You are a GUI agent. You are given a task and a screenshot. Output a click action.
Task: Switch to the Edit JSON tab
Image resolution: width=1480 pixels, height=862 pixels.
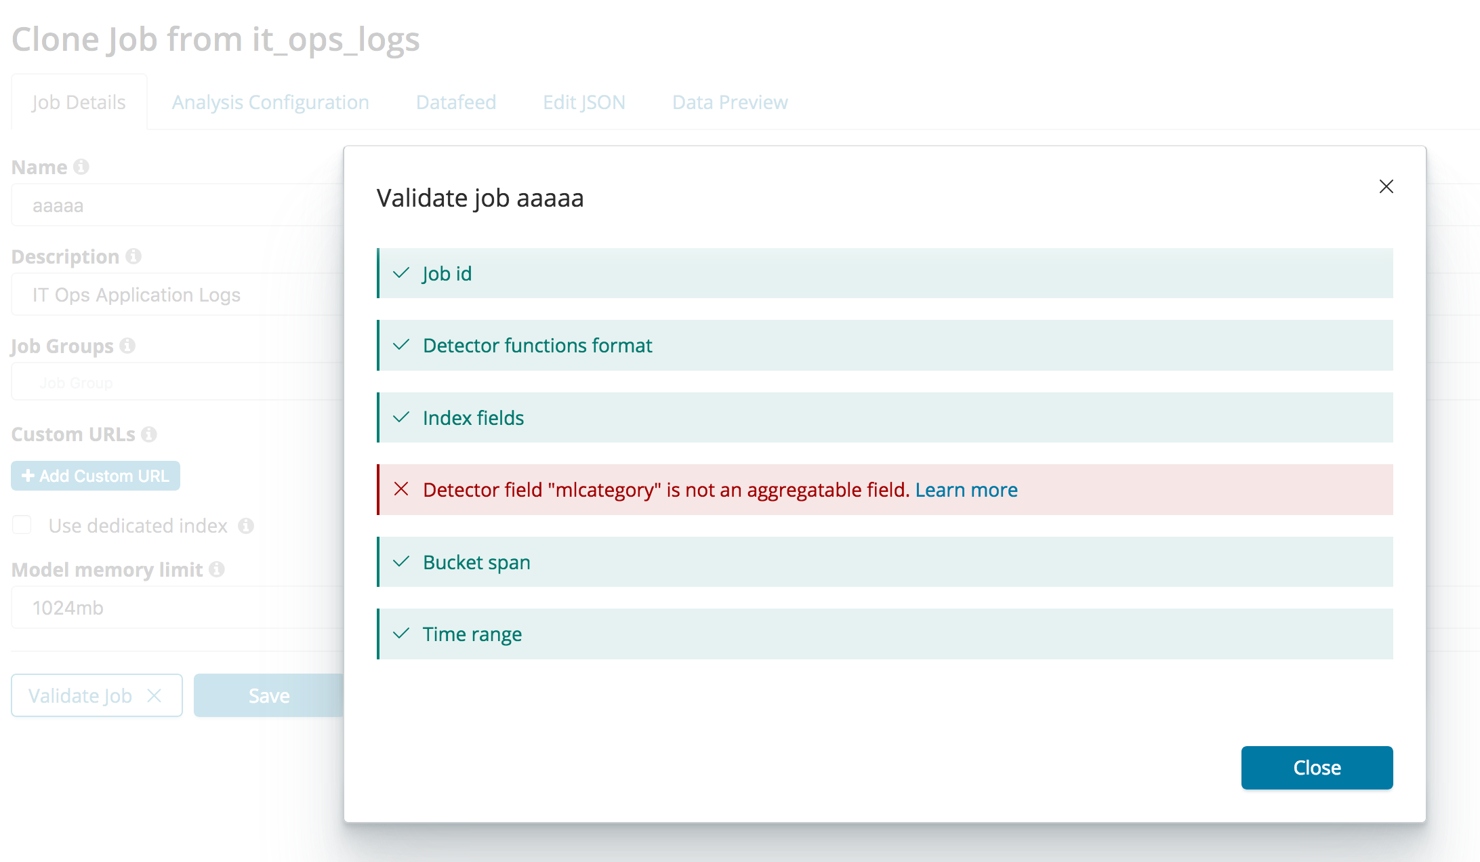(x=583, y=102)
